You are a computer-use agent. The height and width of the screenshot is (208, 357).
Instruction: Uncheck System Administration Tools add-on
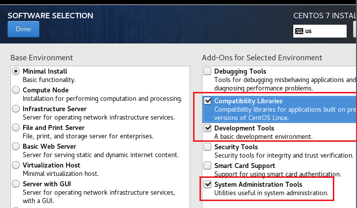point(207,184)
